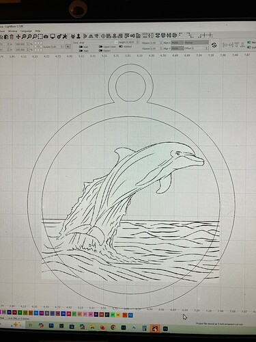Open the Normal text mode dropdown
The width and height of the screenshot is (256, 342).
(x=197, y=42)
